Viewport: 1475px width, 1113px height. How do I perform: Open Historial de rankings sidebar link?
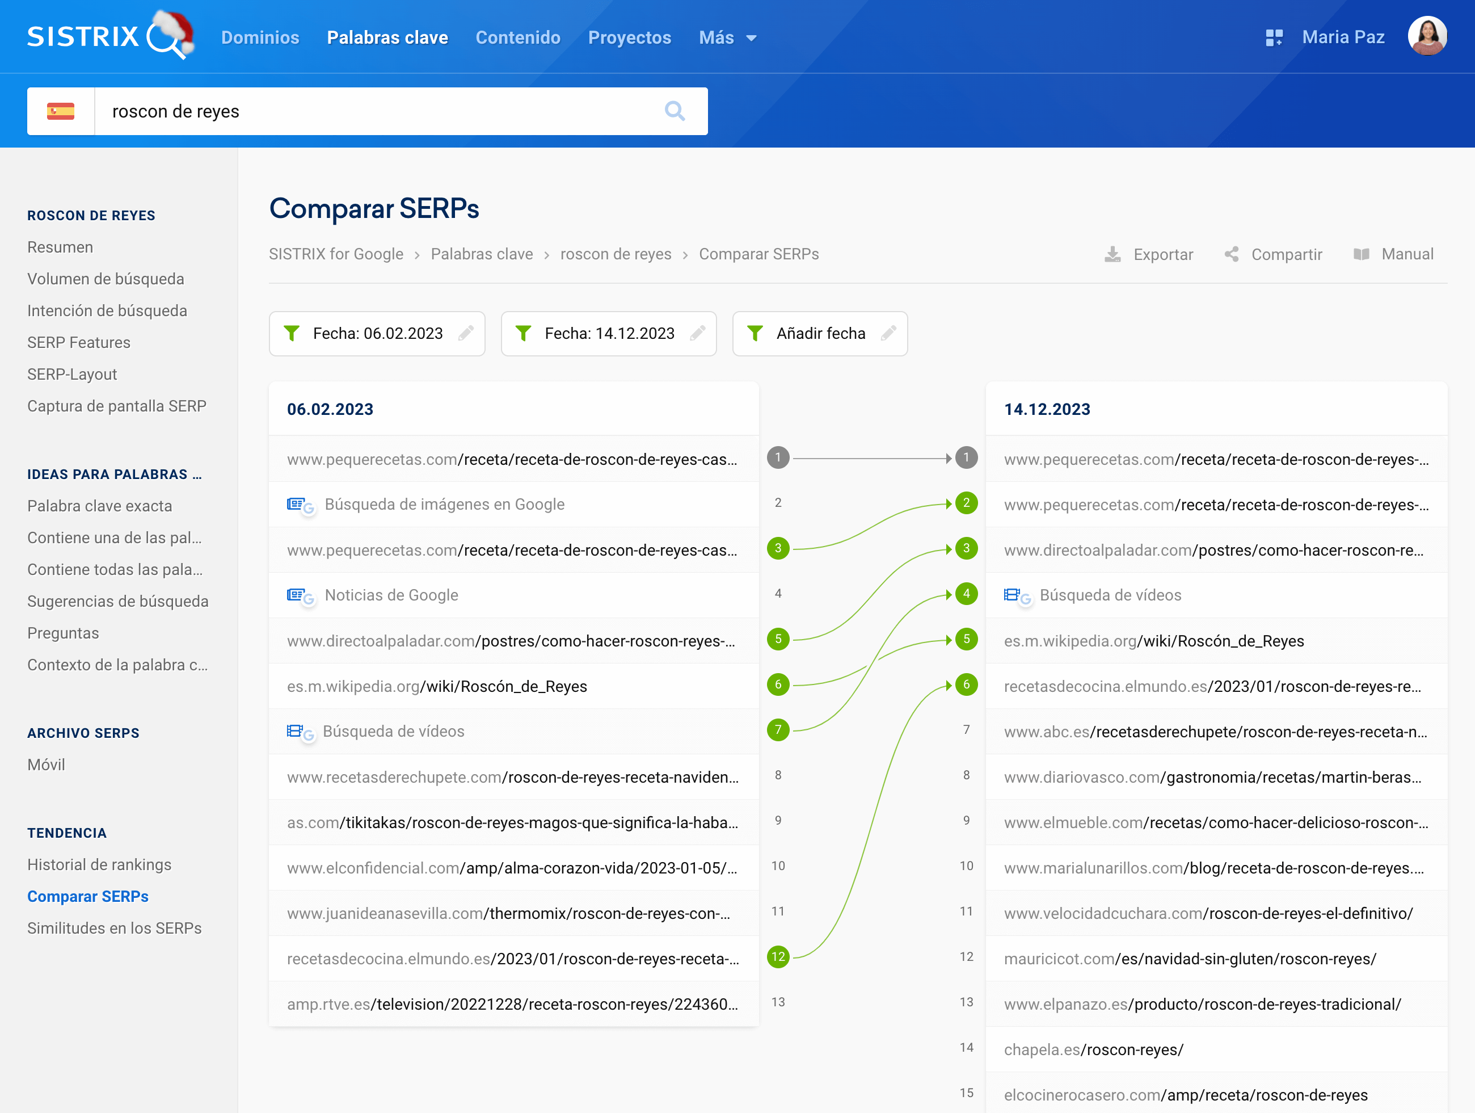99,864
